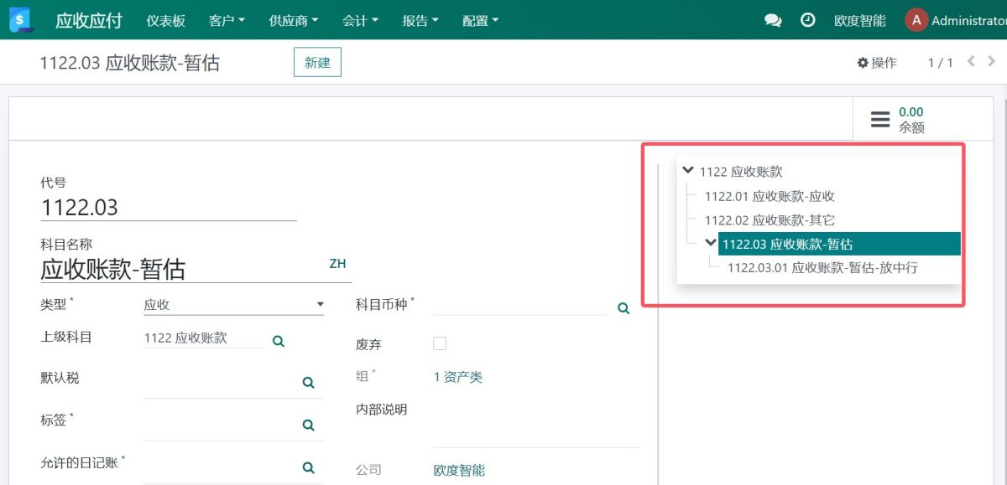
Task: Click the accounting app logo icon
Action: click(21, 20)
